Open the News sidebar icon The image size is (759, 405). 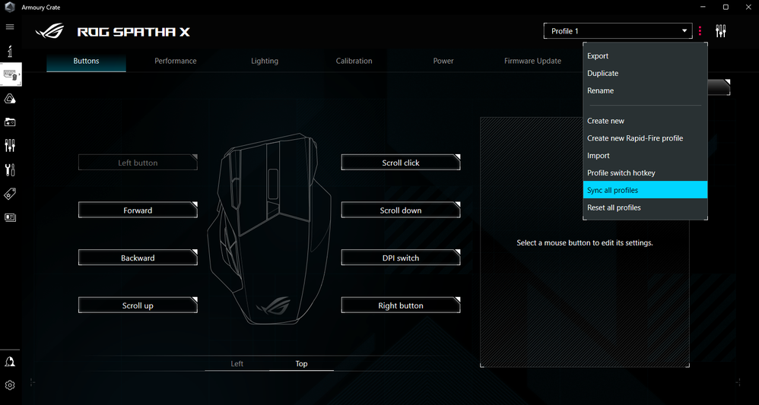click(x=10, y=217)
